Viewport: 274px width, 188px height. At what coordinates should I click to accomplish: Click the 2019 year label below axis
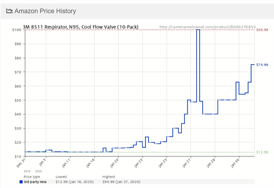pyautogui.click(x=27, y=171)
